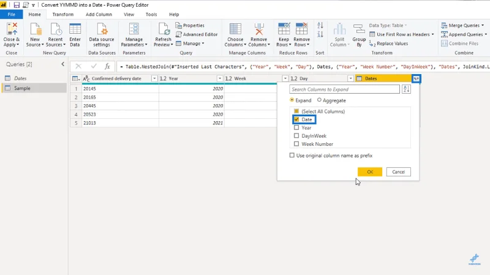Expand the Manage dropdown in Query group
490x275 pixels.
point(190,43)
